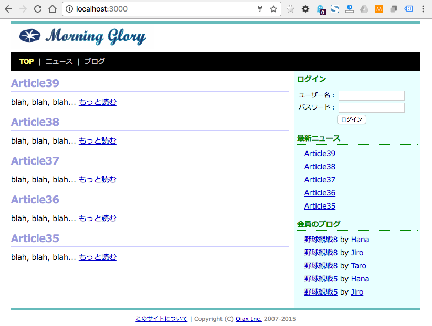Open Article36 in 最新ニュース sidebar
The width and height of the screenshot is (432, 326).
click(320, 193)
